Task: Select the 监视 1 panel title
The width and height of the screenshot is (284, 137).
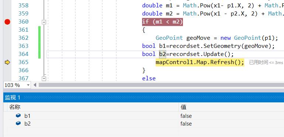Action: click(x=13, y=98)
